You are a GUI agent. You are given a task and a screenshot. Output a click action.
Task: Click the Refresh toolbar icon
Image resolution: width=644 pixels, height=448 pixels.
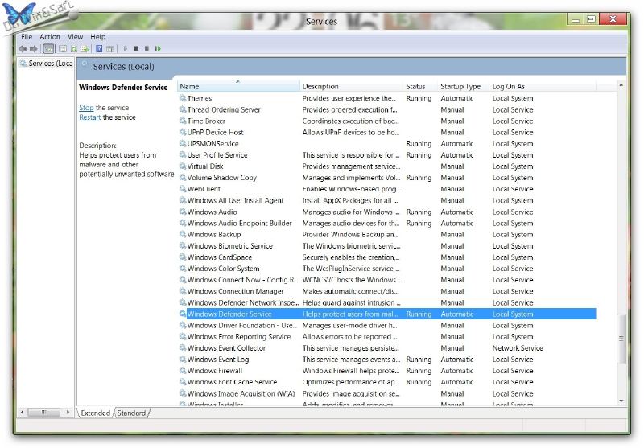[74, 49]
